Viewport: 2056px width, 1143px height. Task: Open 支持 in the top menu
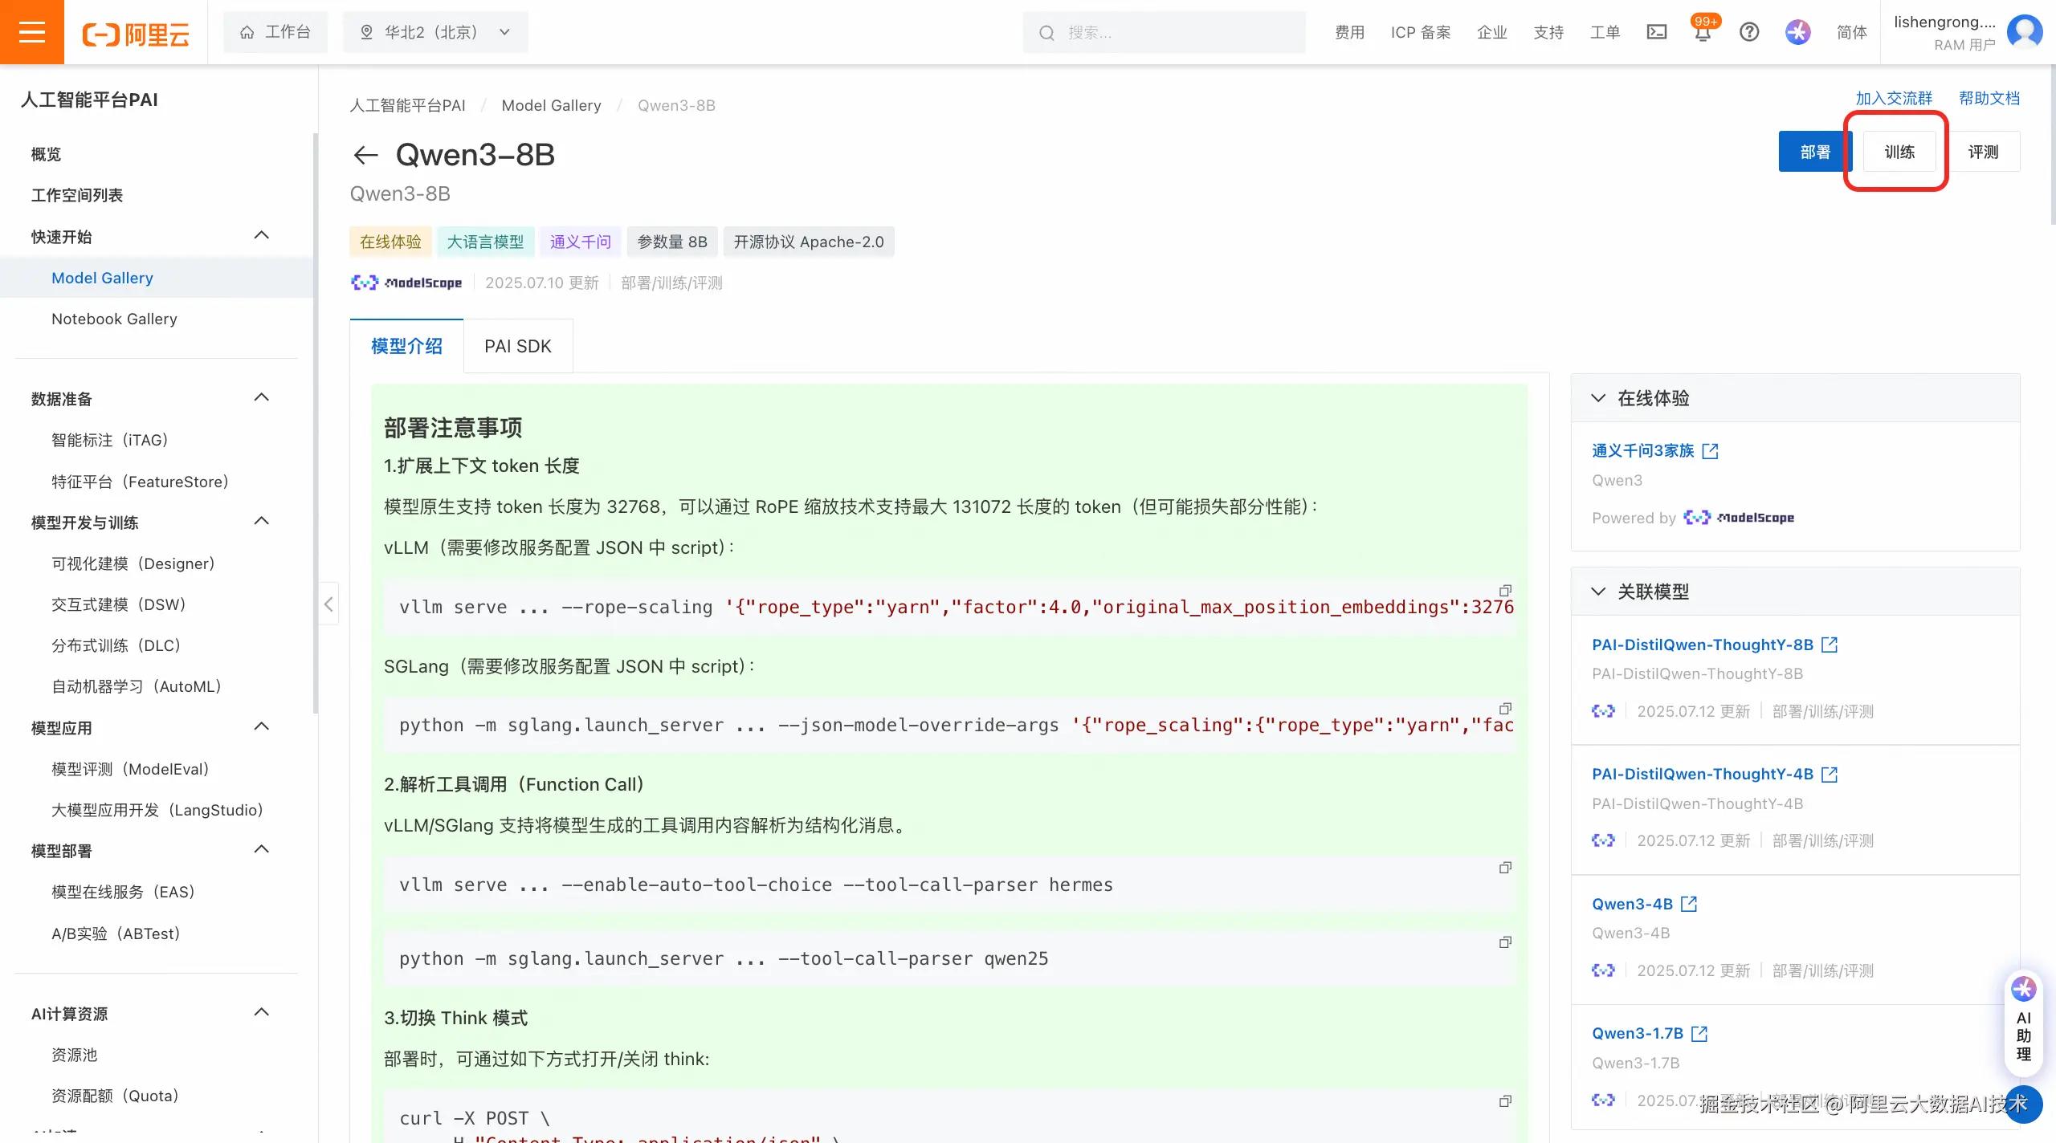1548,32
